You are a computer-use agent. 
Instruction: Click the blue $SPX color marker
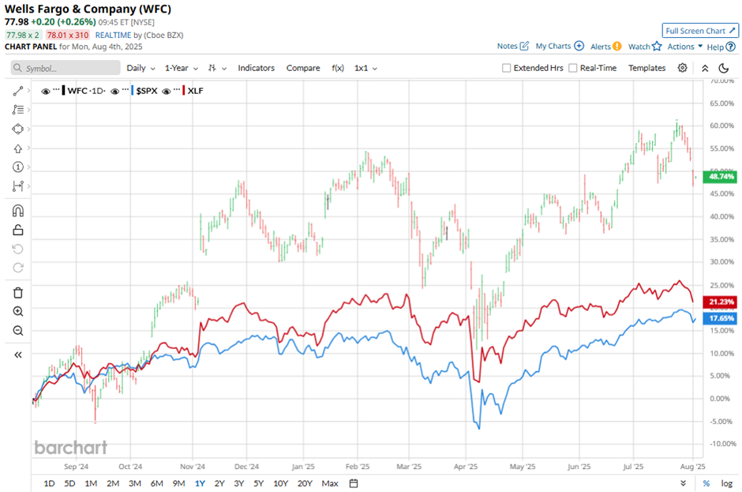coord(133,91)
